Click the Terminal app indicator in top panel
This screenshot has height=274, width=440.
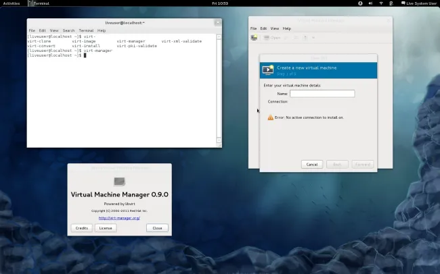[39, 3]
